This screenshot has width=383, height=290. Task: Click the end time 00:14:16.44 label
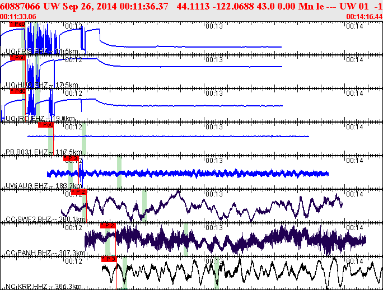click(364, 17)
